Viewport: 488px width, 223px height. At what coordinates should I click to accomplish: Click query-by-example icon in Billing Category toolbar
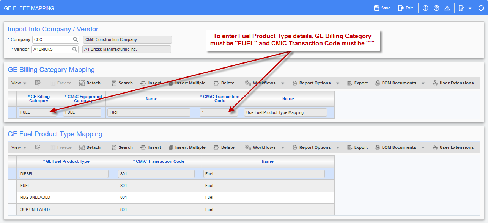point(38,83)
